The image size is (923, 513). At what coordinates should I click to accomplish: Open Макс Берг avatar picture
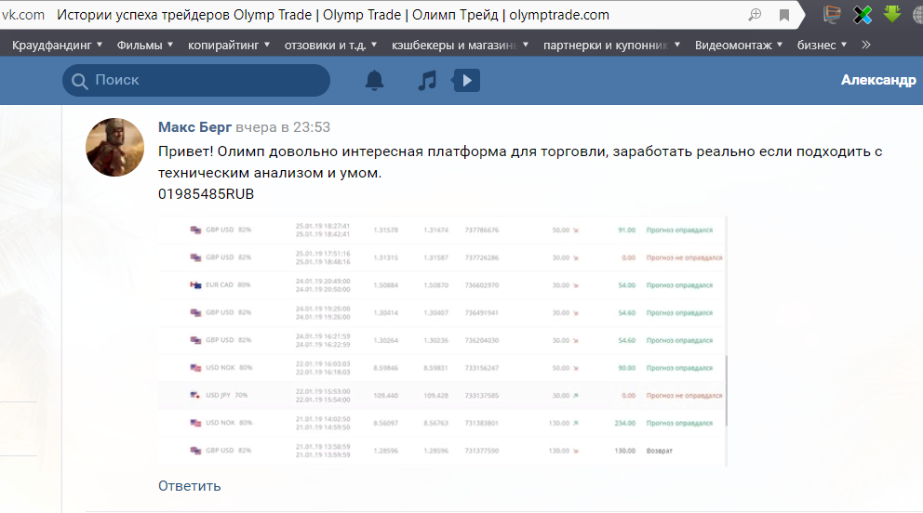(x=114, y=147)
